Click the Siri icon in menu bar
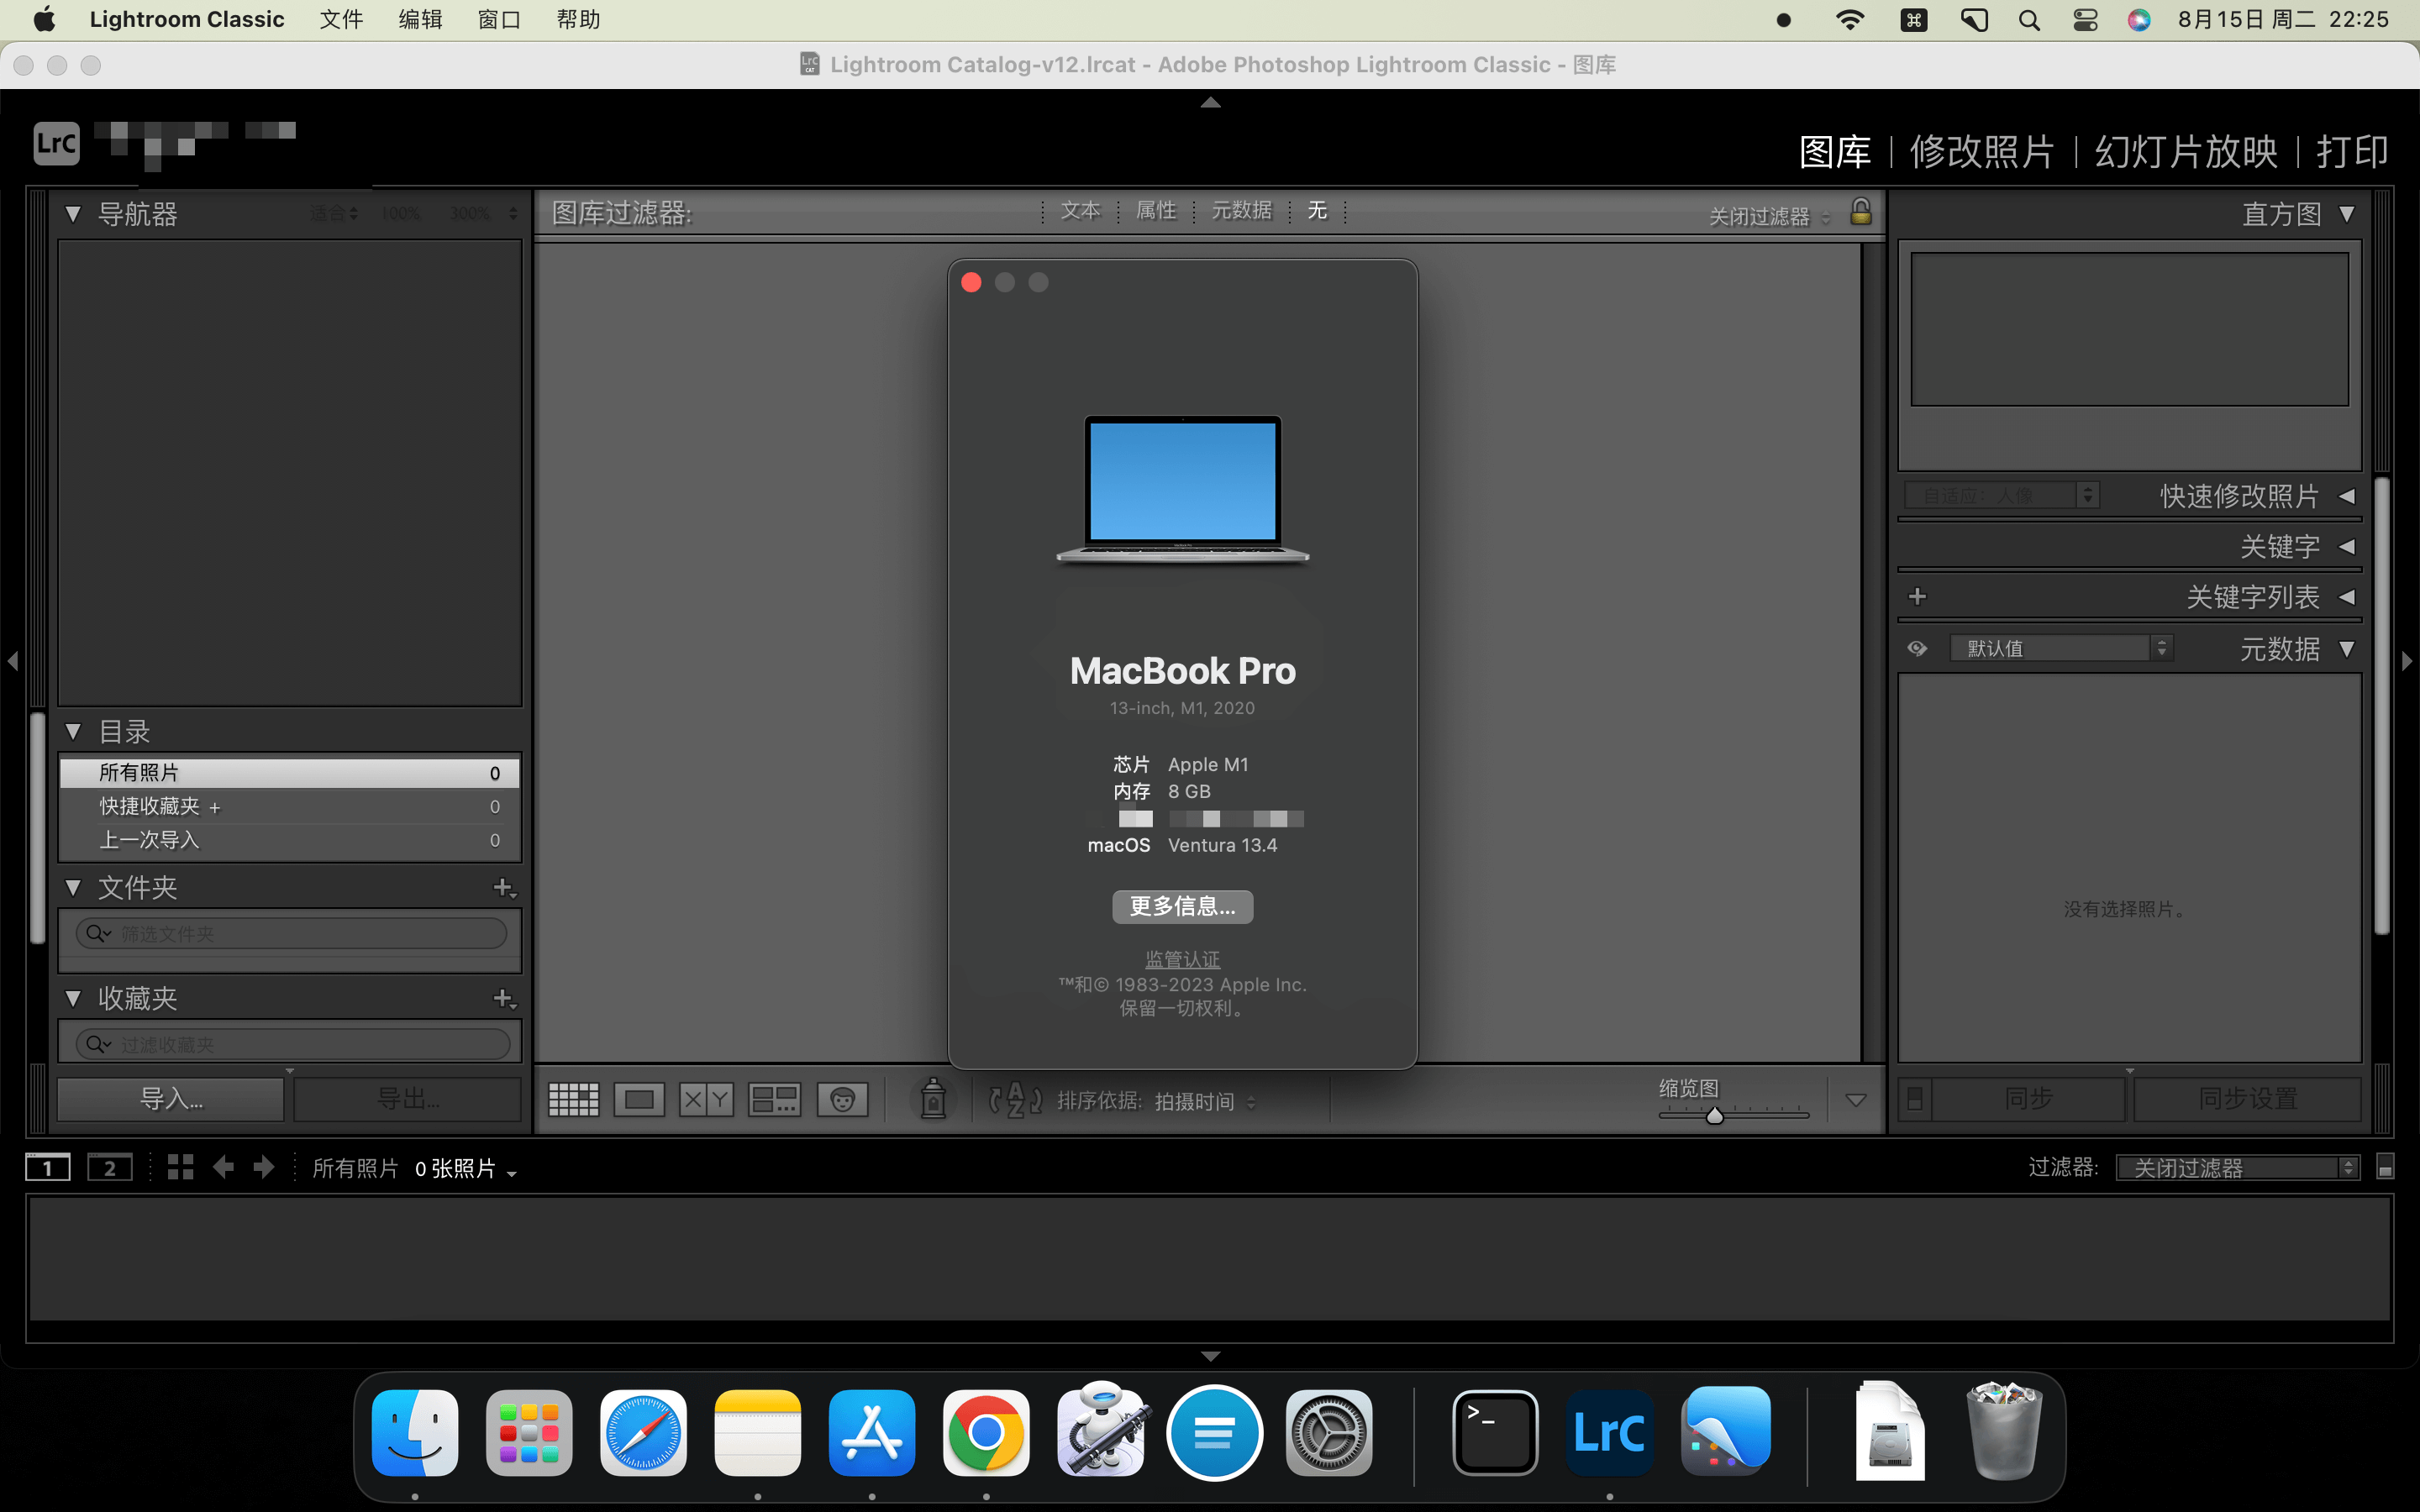This screenshot has height=1512, width=2420. click(x=2139, y=20)
